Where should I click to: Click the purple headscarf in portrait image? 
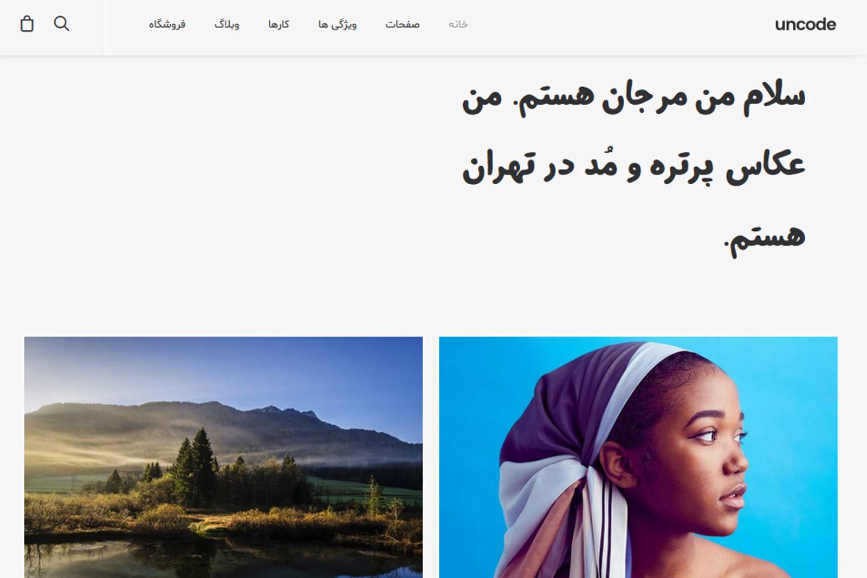[558, 412]
